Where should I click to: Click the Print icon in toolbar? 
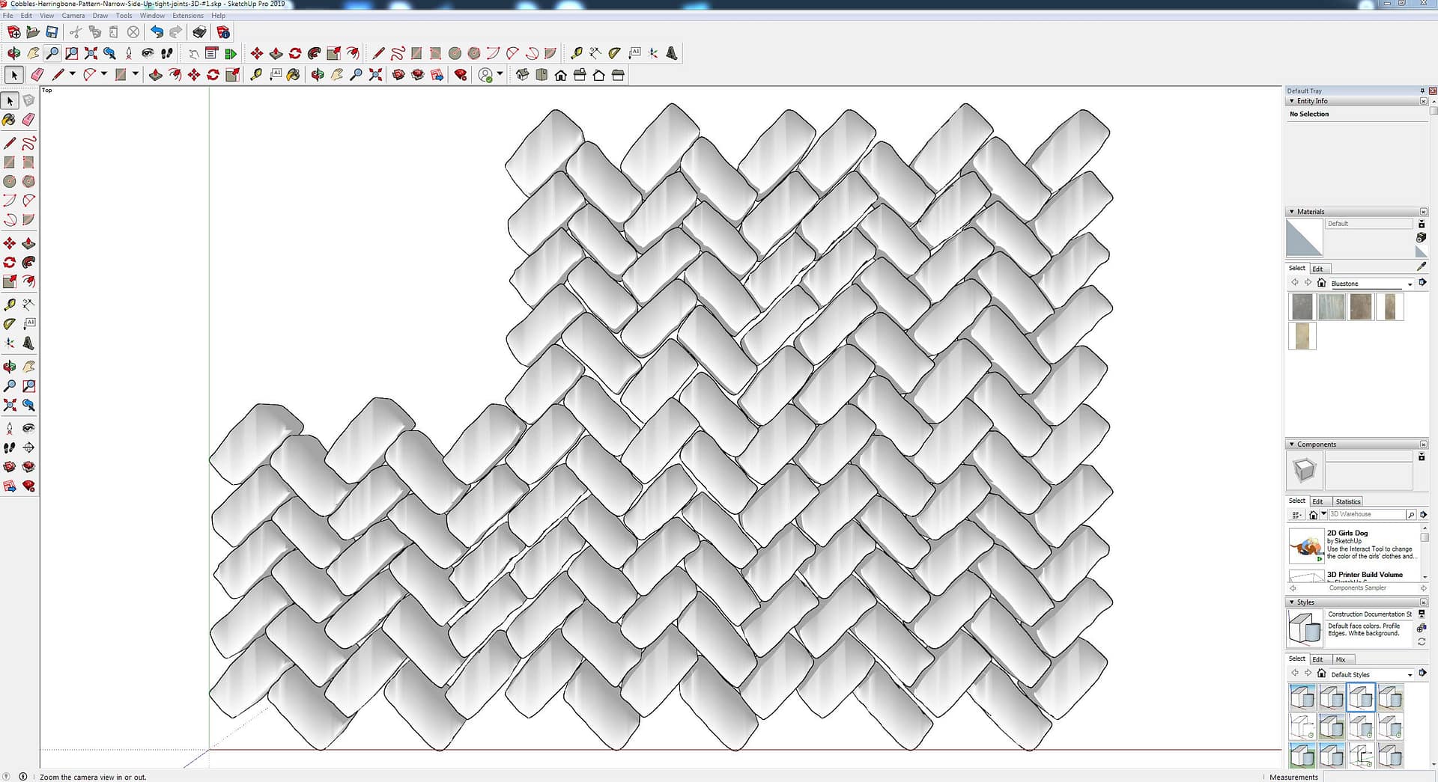click(x=199, y=32)
